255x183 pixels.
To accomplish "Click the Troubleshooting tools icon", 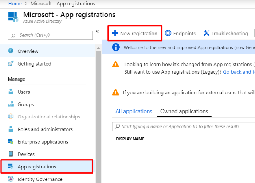I will [207, 33].
